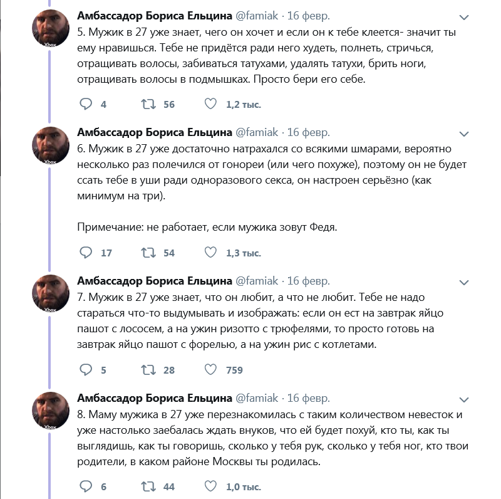Retweet the tweet with 28 retweets
This screenshot has height=499, width=501.
click(x=148, y=370)
